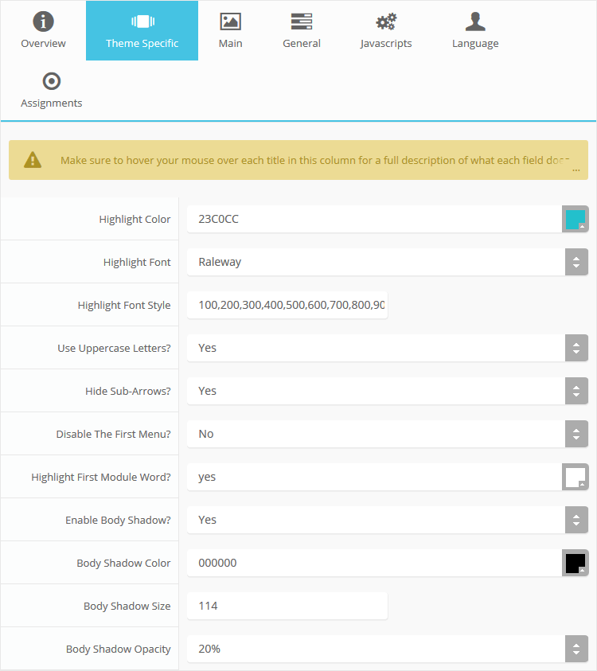Switch to the Language tab label
This screenshot has width=597, height=671.
pyautogui.click(x=475, y=44)
